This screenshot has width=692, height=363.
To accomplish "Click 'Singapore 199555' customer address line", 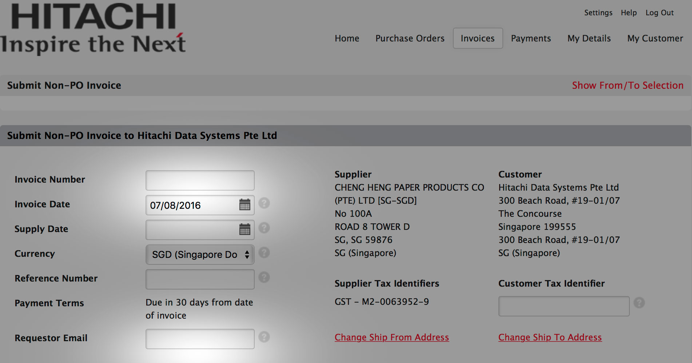I will [537, 227].
